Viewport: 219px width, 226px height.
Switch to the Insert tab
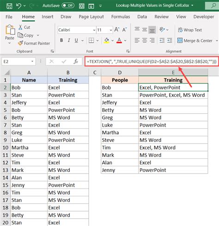pyautogui.click(x=47, y=17)
